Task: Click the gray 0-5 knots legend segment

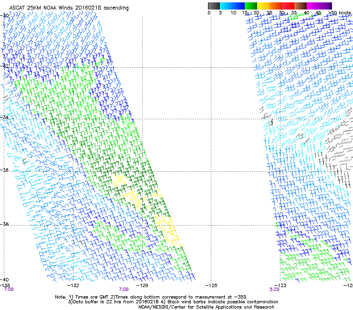Action: [x=214, y=6]
